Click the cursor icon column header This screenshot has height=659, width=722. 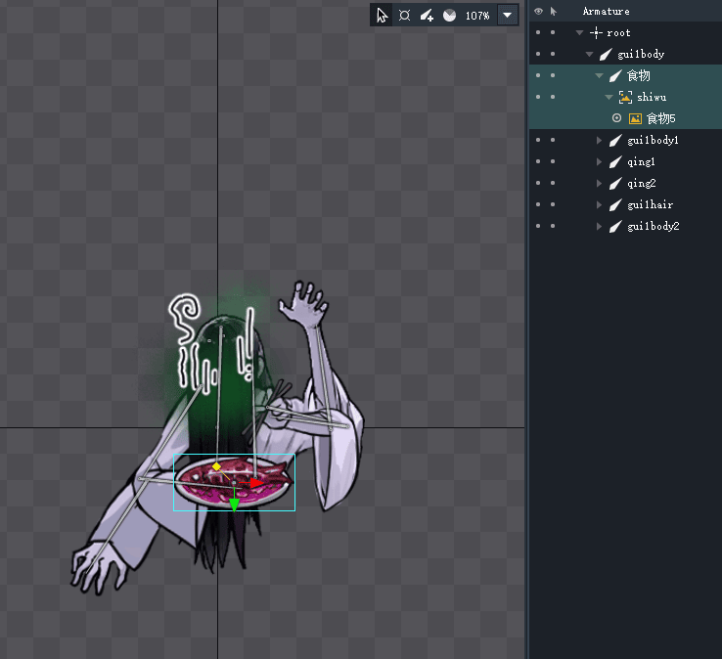553,12
